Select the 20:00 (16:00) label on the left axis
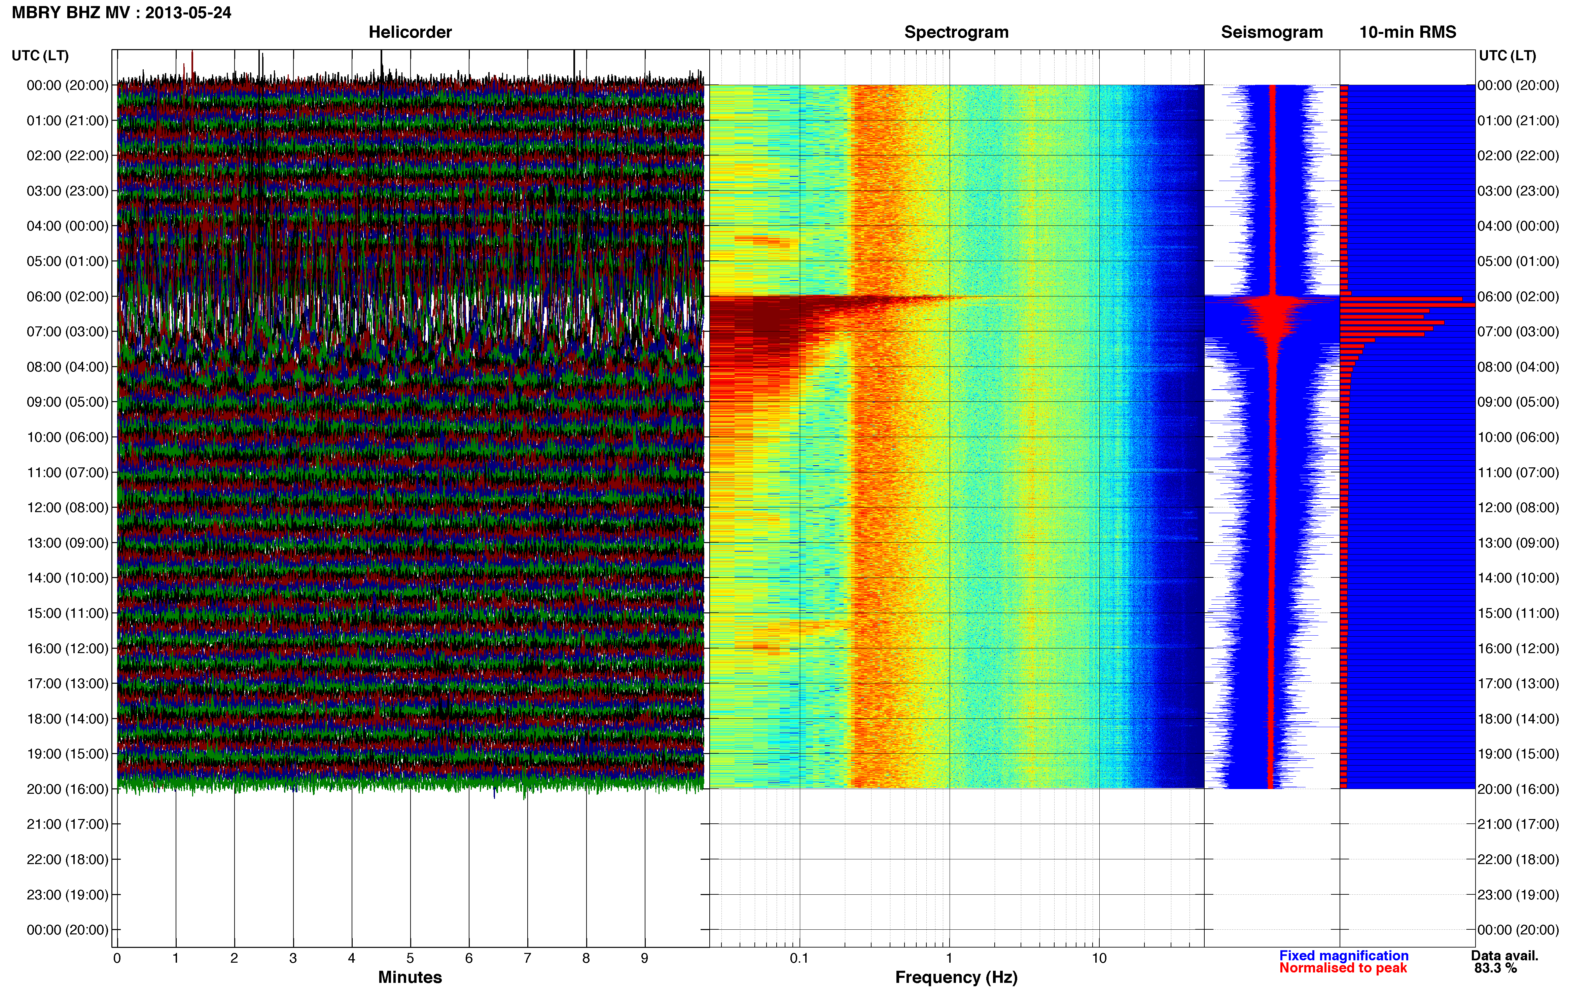Screen dimensions: 1595x997 [x=67, y=789]
